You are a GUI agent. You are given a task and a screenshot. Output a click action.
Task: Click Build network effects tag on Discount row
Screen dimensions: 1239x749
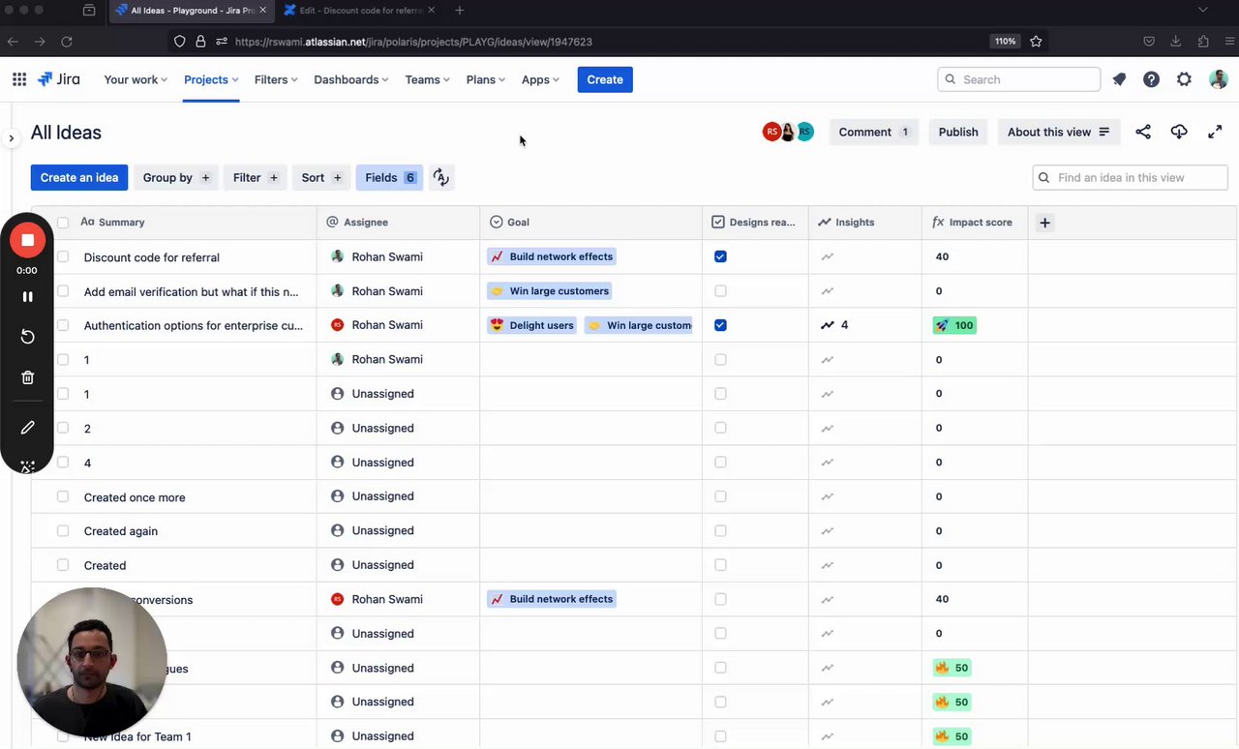coord(552,256)
